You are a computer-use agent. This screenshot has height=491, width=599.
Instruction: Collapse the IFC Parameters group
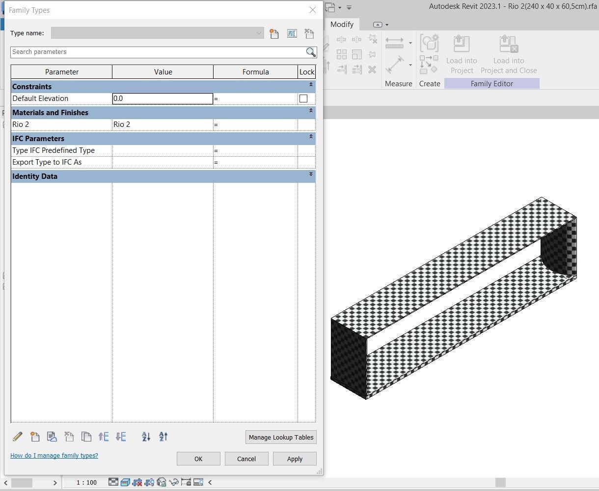[311, 137]
